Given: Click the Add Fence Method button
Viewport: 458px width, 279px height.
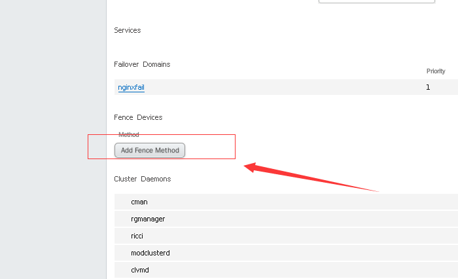Looking at the screenshot, I should 150,150.
